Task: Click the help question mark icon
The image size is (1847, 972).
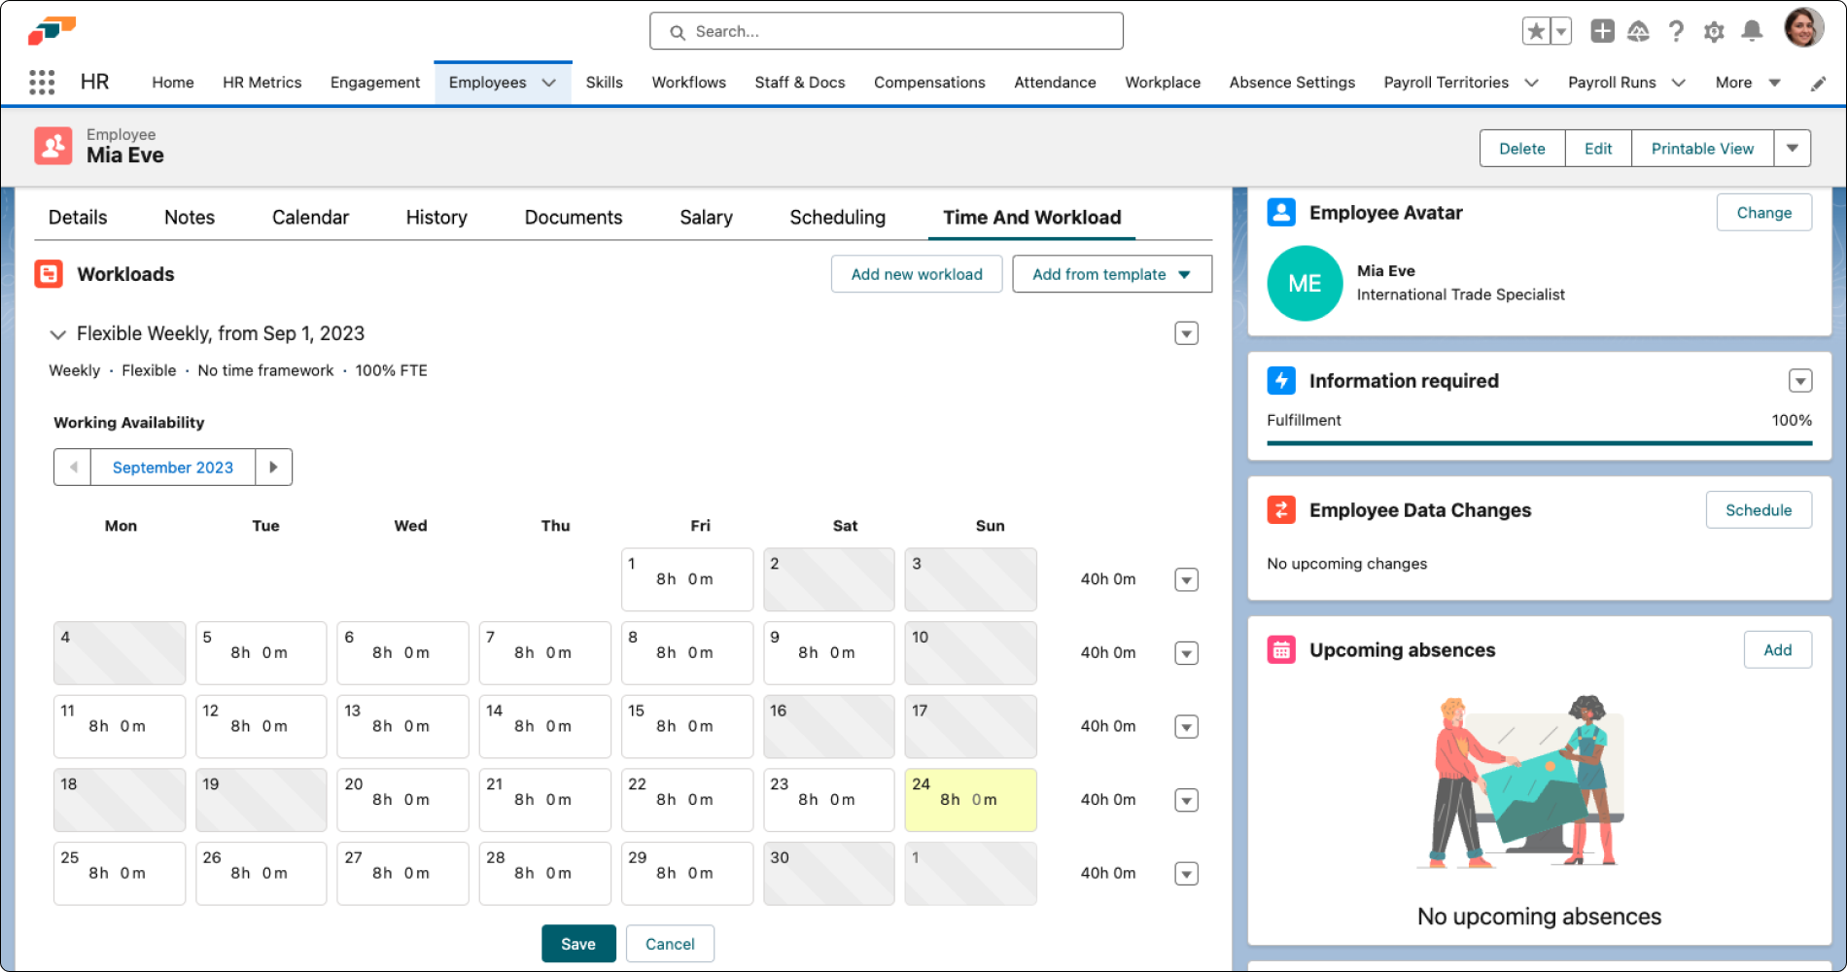Action: tap(1675, 31)
